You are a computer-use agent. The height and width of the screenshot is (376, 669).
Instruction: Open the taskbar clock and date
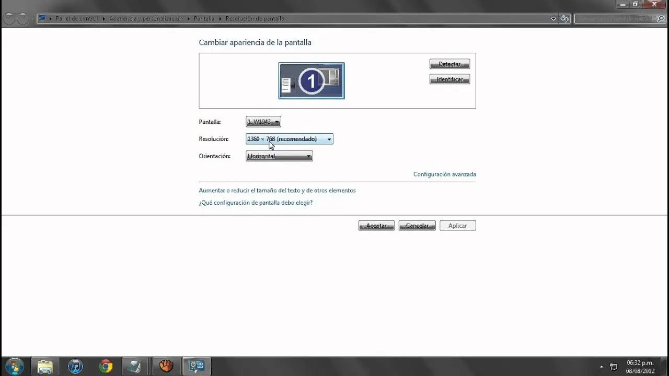(x=640, y=367)
